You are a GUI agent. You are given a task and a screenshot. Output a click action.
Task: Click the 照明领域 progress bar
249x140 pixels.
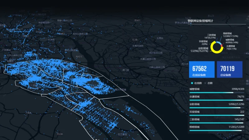[x=217, y=130]
